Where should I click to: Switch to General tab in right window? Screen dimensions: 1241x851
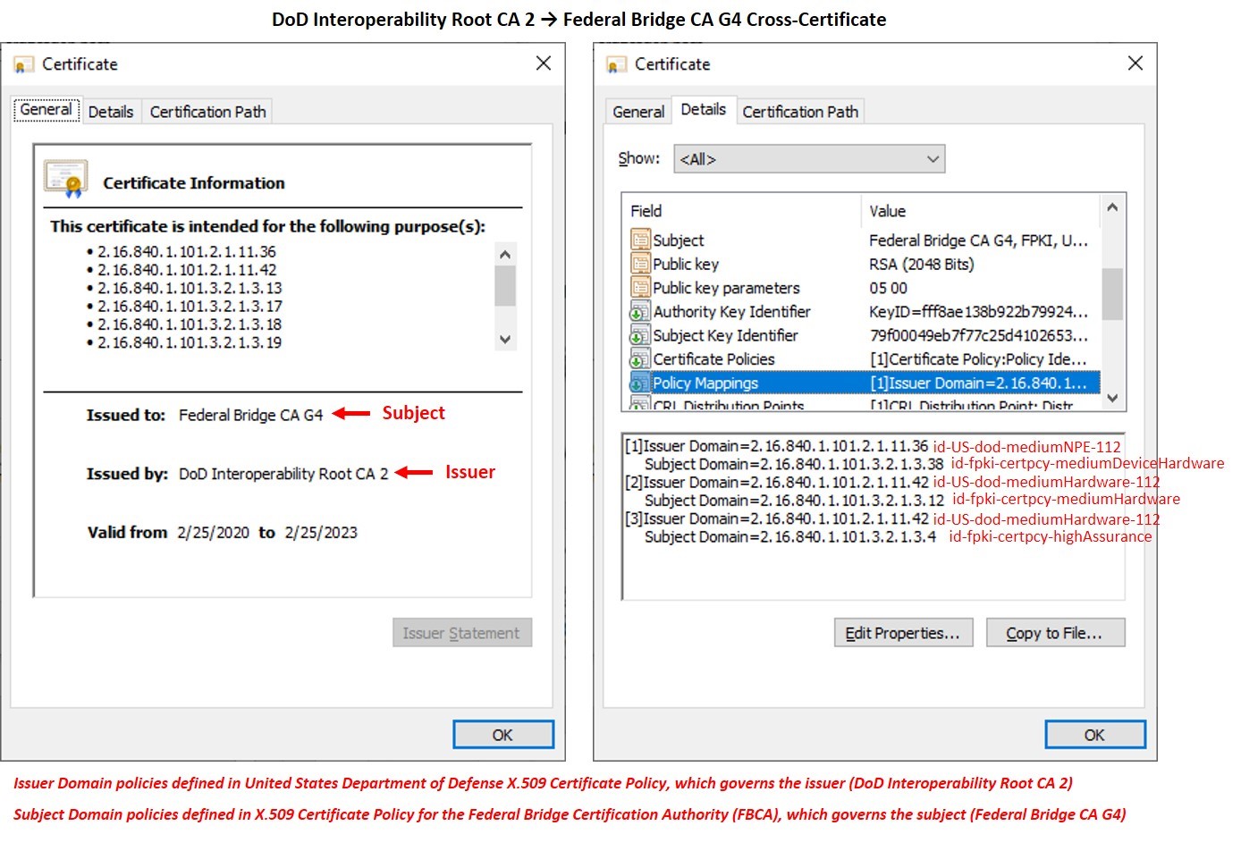(x=638, y=112)
